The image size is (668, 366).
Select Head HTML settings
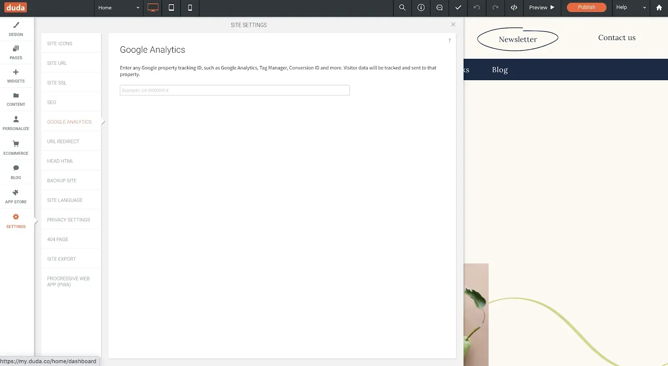(71, 161)
